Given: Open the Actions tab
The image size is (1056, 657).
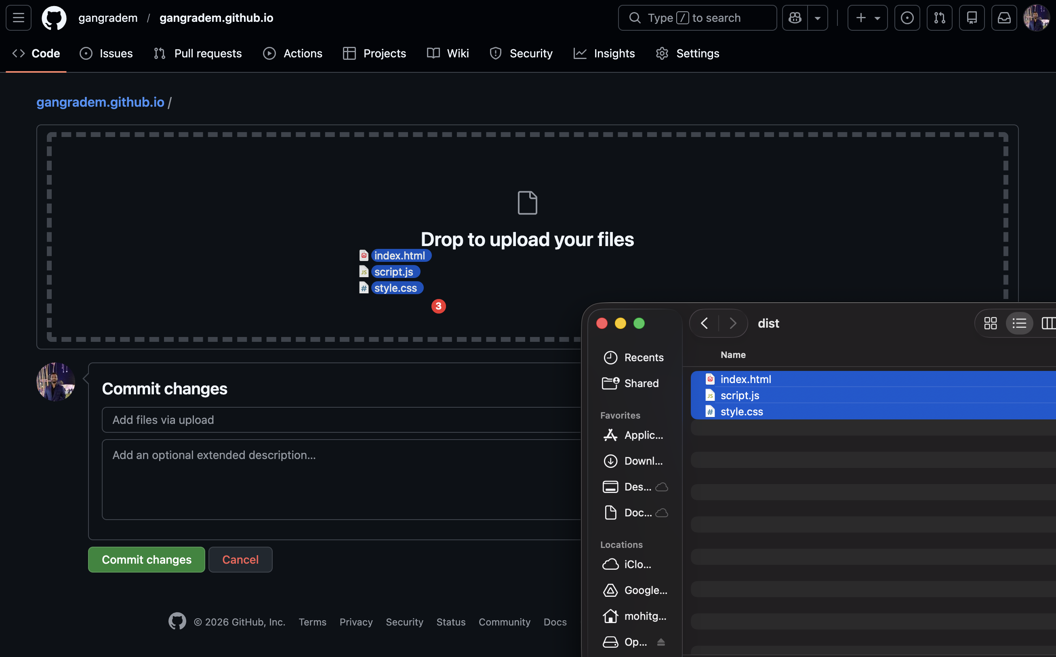Looking at the screenshot, I should (x=302, y=53).
